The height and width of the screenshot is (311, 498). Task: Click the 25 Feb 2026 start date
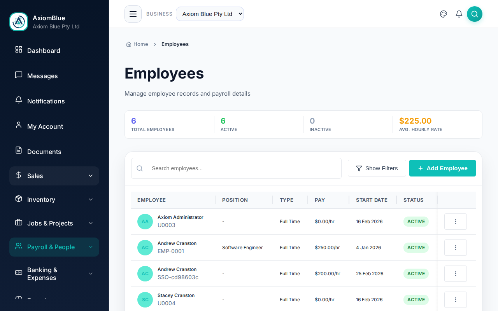[370, 274]
